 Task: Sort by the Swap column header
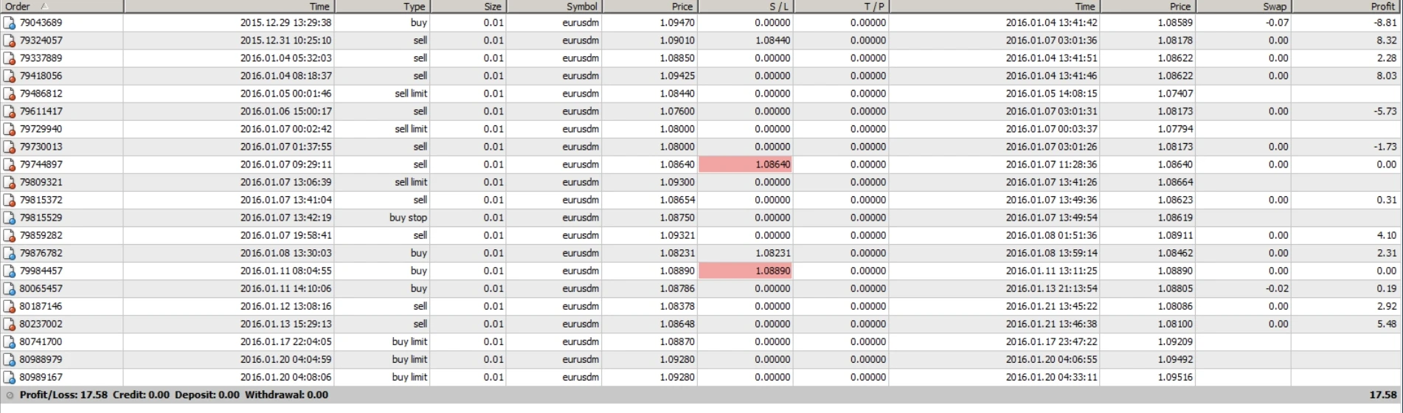[x=1243, y=7]
